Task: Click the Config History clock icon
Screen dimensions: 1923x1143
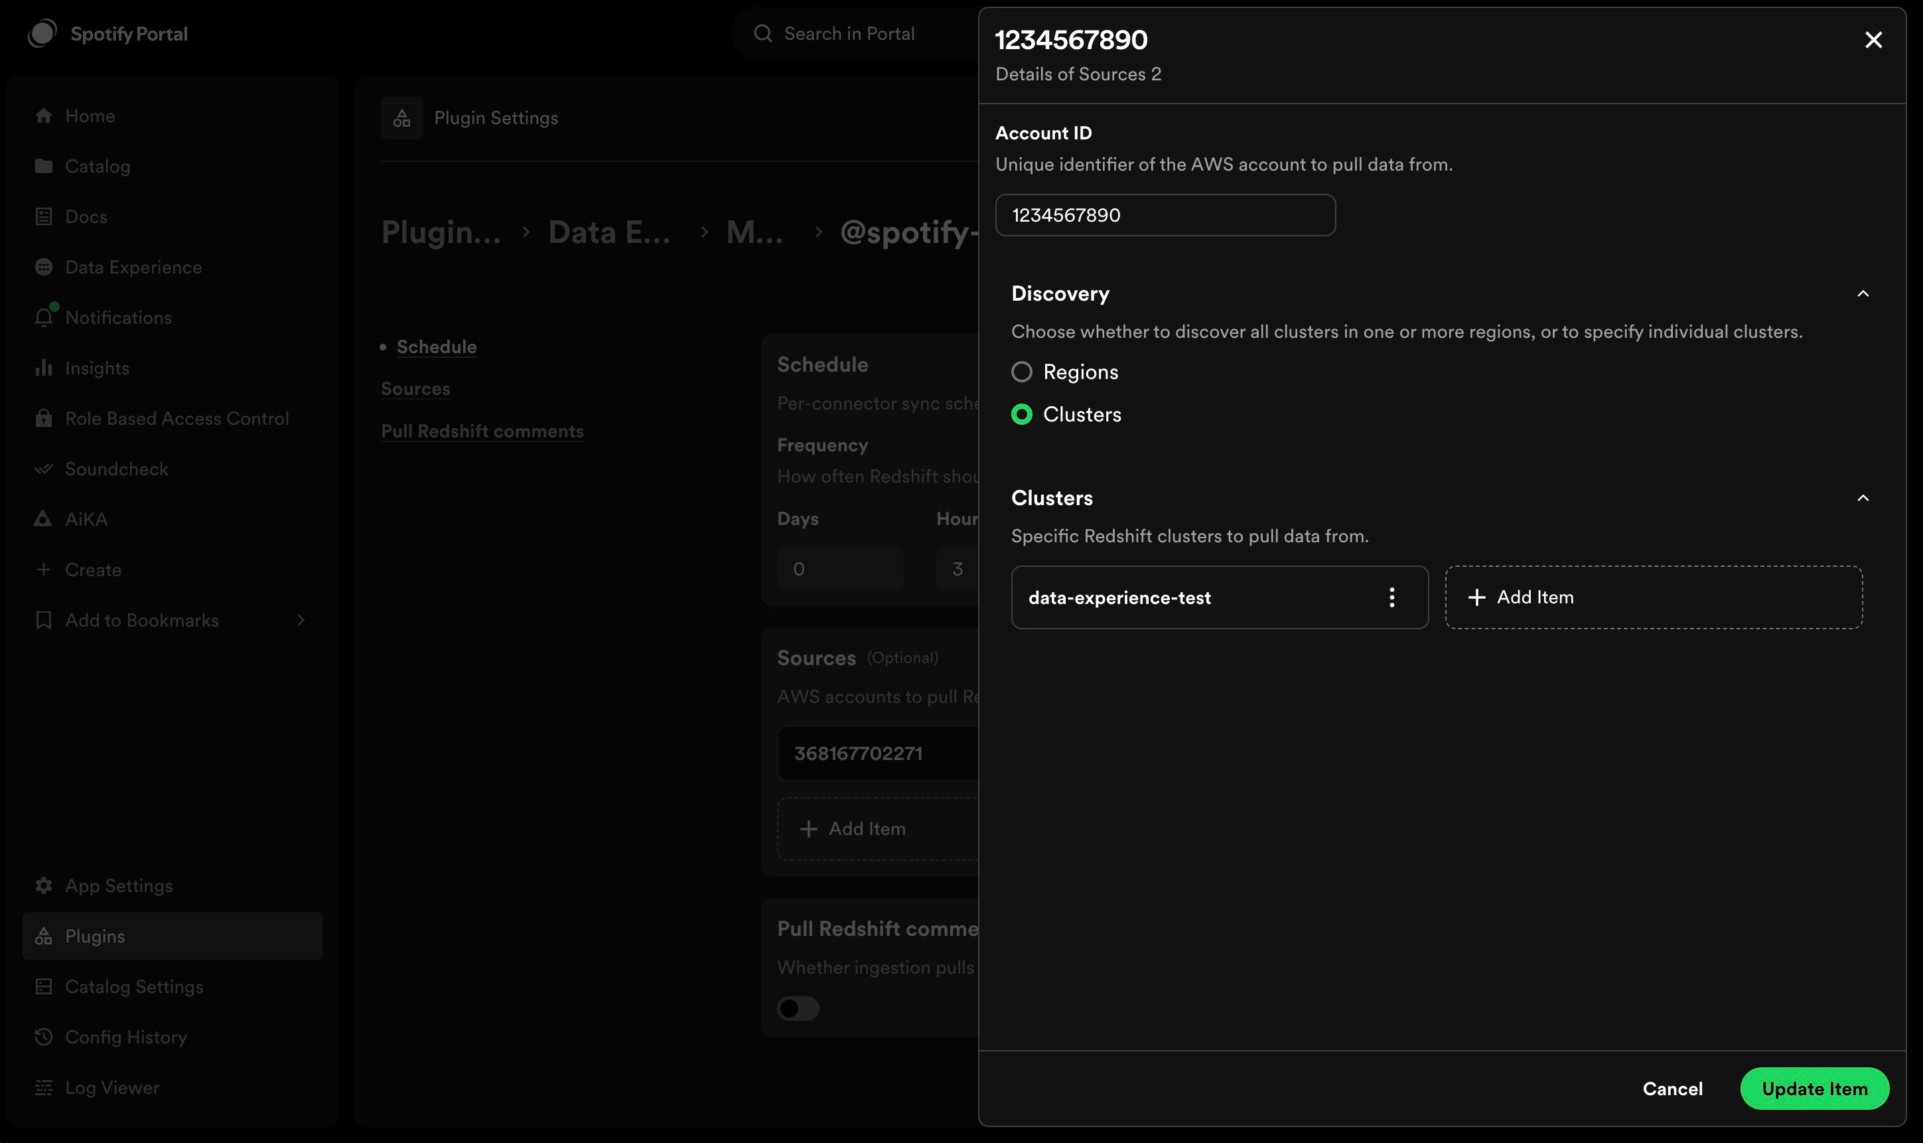Action: 44,1037
